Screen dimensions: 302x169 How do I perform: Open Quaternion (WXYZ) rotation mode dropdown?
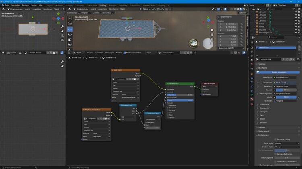click(x=231, y=48)
